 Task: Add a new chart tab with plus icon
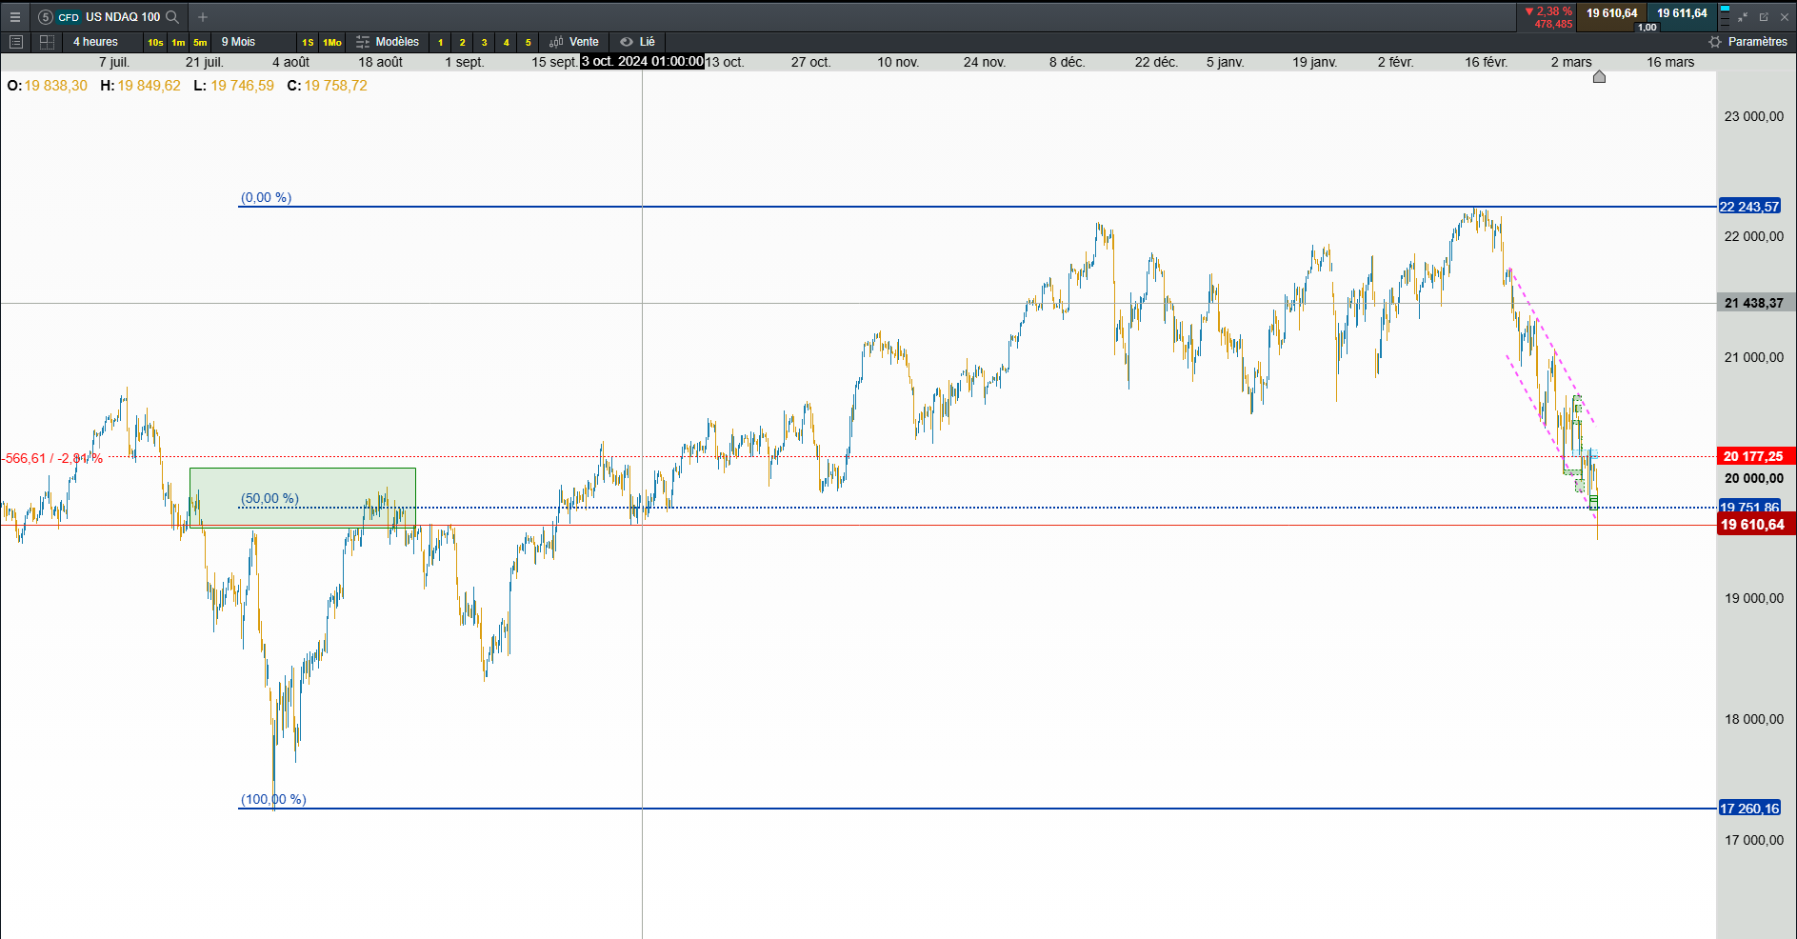click(x=203, y=17)
